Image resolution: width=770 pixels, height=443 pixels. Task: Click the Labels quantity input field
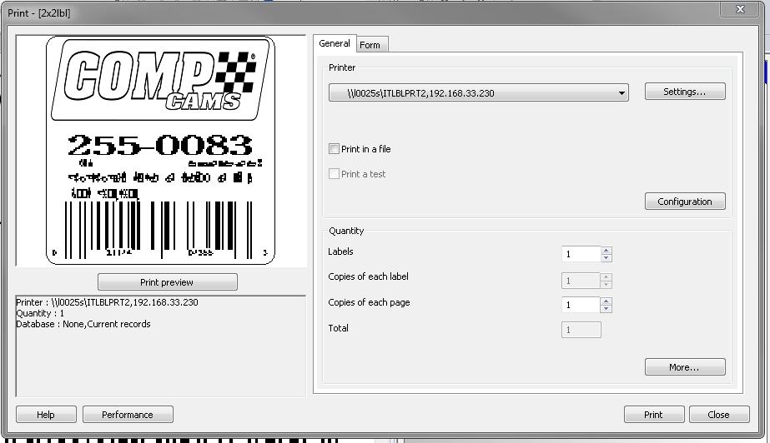pos(581,254)
